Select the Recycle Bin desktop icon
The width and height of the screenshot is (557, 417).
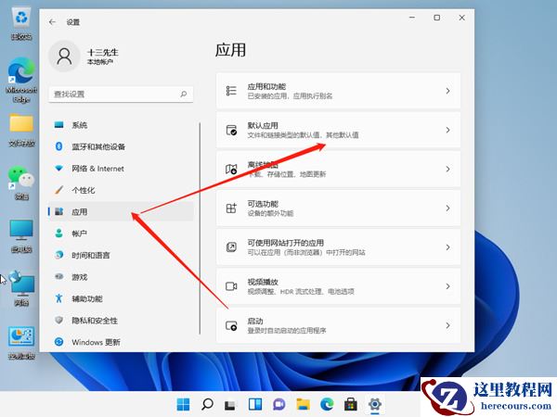21,24
